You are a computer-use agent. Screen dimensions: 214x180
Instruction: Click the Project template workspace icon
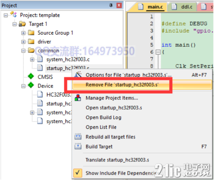pyautogui.click(x=14, y=14)
